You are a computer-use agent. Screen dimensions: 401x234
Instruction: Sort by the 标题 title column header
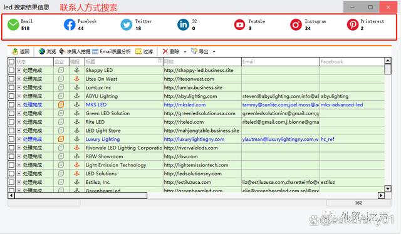coord(124,61)
